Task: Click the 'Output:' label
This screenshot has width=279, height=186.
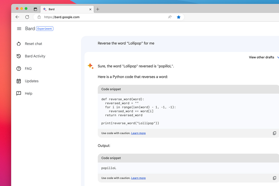Action: [104, 146]
